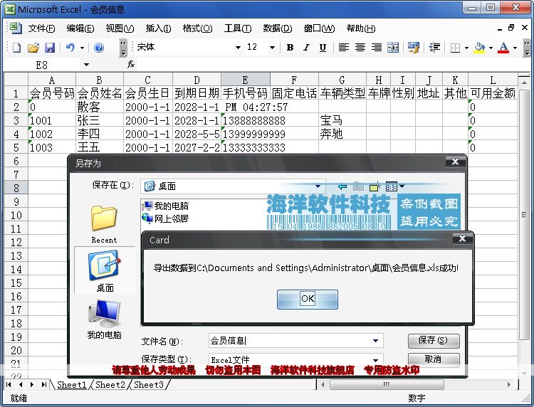Open the 数据(D) menu
Screen dimensions: 534x407
[x=278, y=28]
